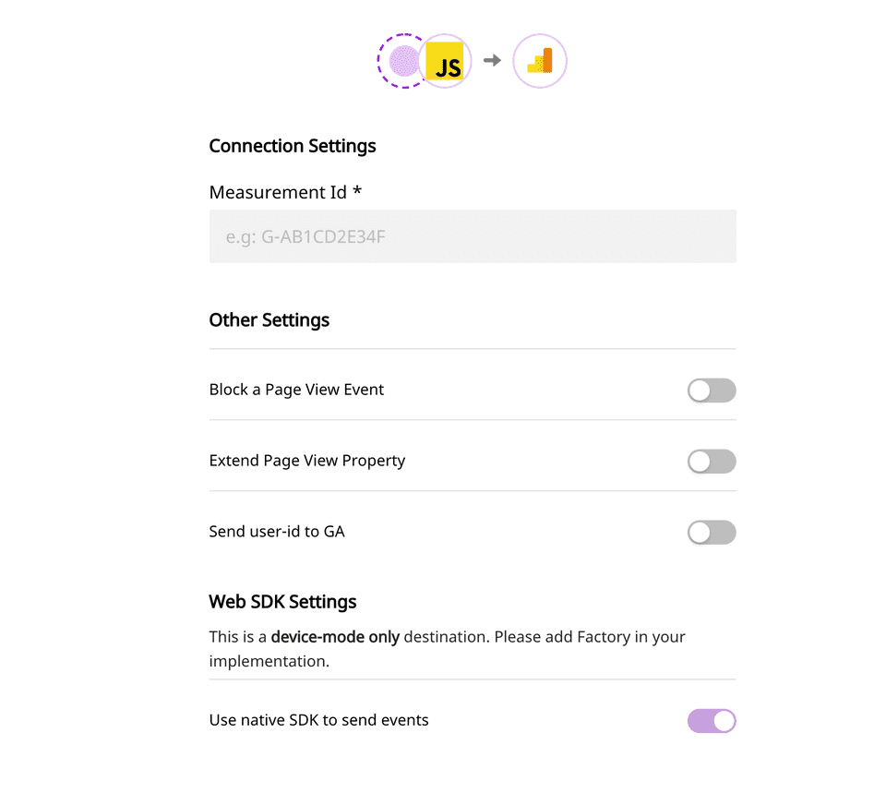Click the Block a Page View Event label

click(x=296, y=390)
